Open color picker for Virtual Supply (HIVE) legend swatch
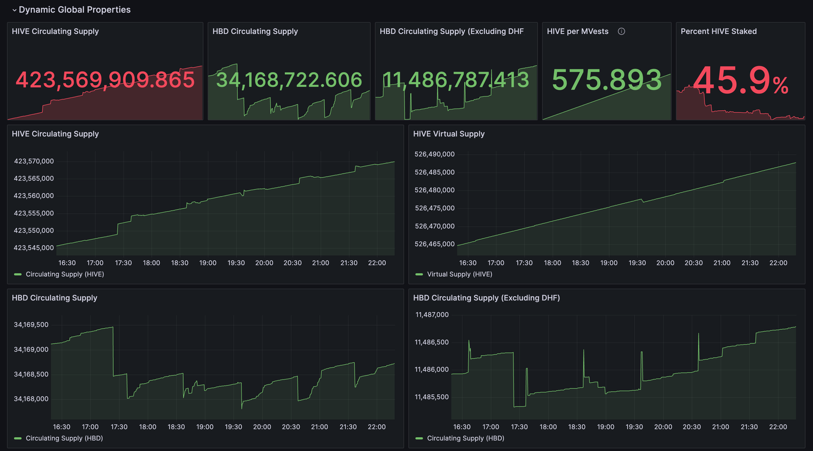Screen dimensions: 813x451 tap(419, 274)
